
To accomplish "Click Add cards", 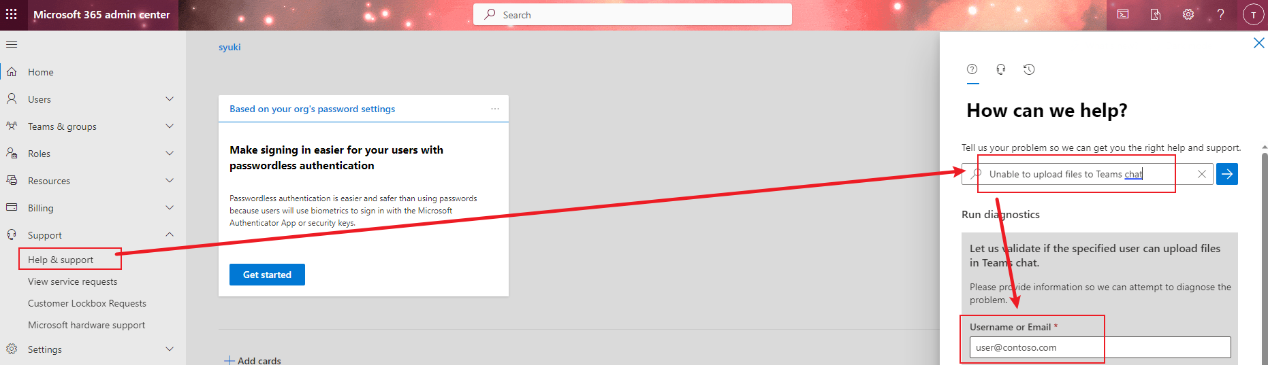I will 253,360.
